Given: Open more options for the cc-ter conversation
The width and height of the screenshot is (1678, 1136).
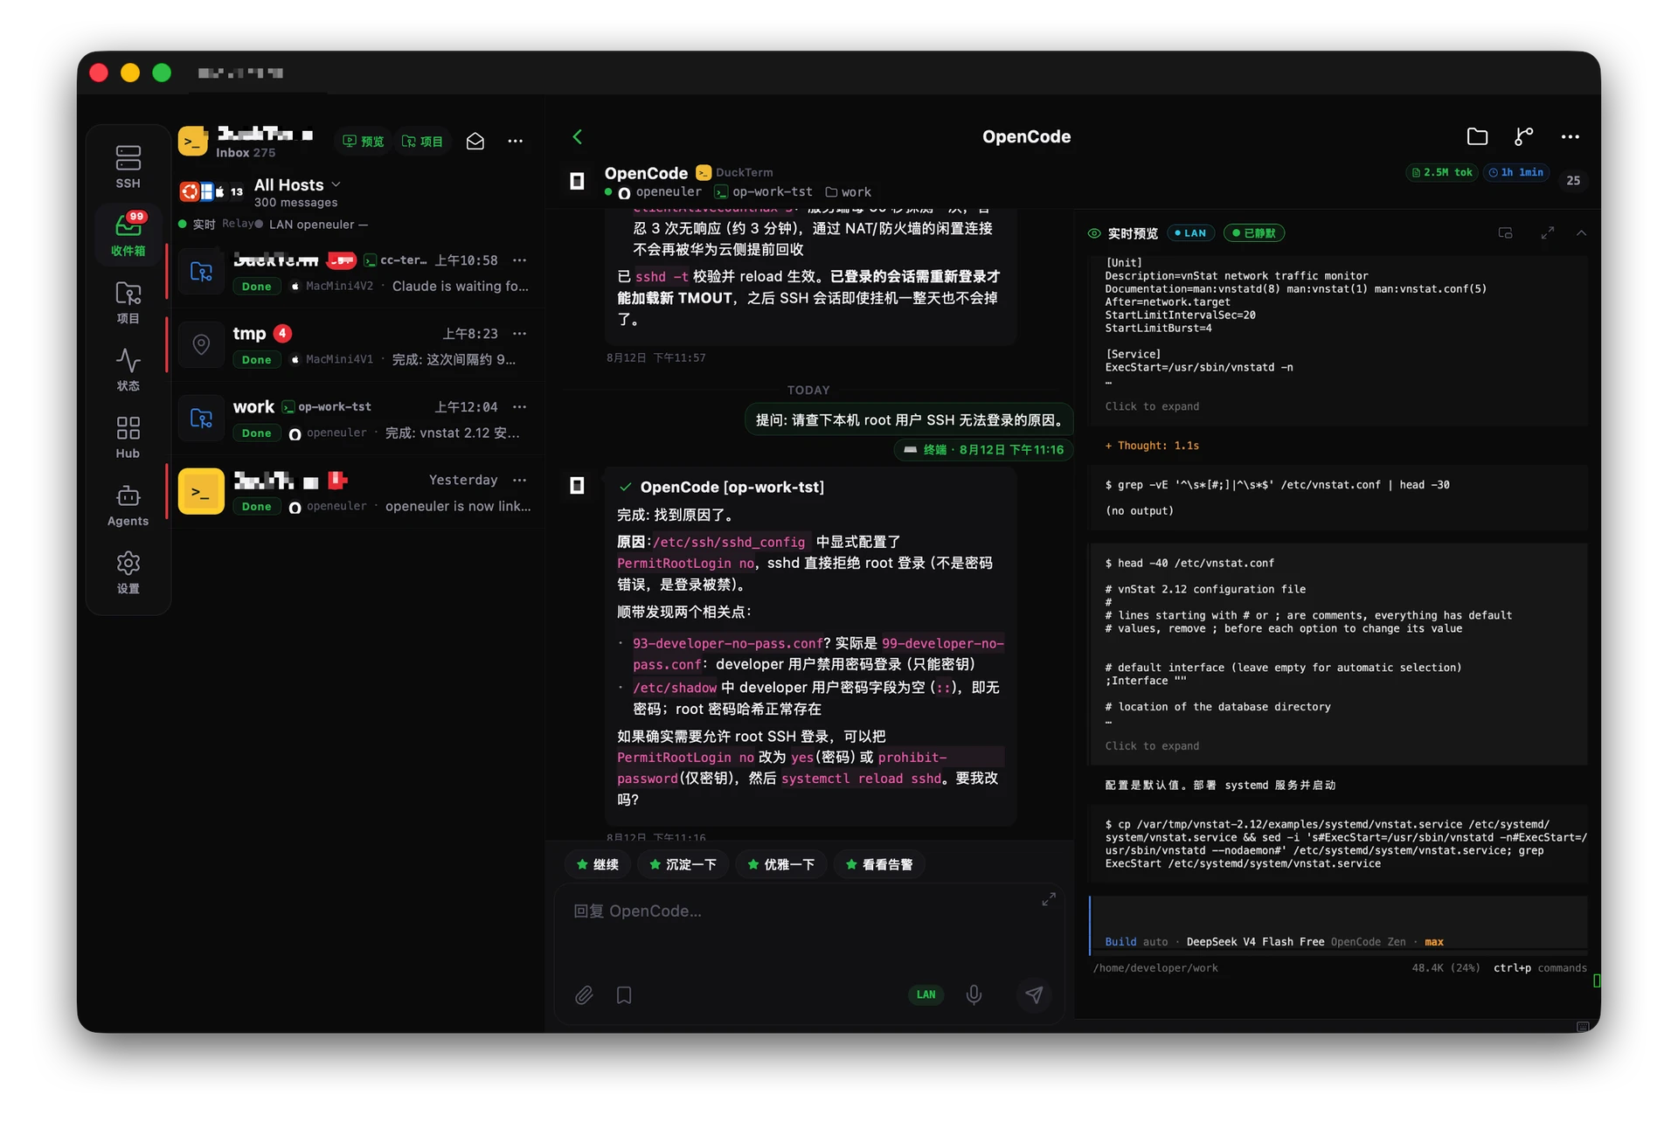Looking at the screenshot, I should [520, 260].
